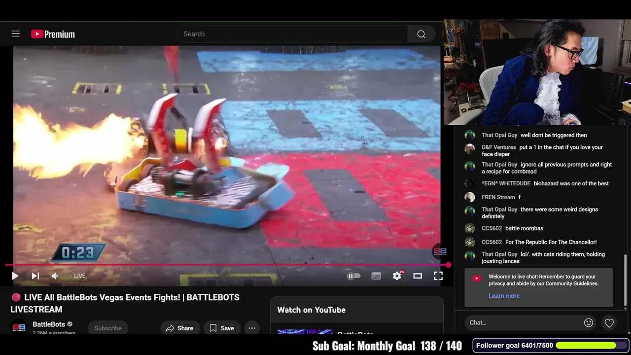Click the 'jousting lances' chat message
Screen dimensions: 631x355
tap(543, 258)
